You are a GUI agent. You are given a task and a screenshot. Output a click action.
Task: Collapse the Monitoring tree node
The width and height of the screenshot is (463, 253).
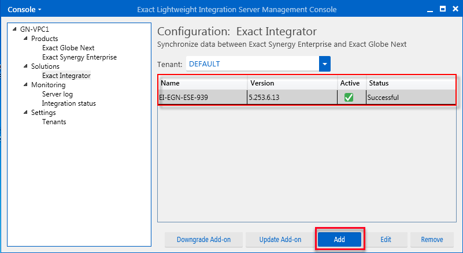pos(25,85)
